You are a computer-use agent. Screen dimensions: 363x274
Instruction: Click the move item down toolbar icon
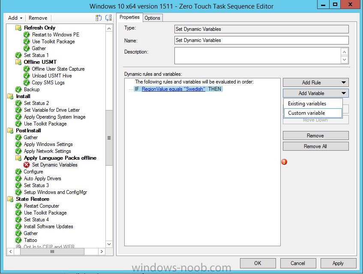coord(108,18)
